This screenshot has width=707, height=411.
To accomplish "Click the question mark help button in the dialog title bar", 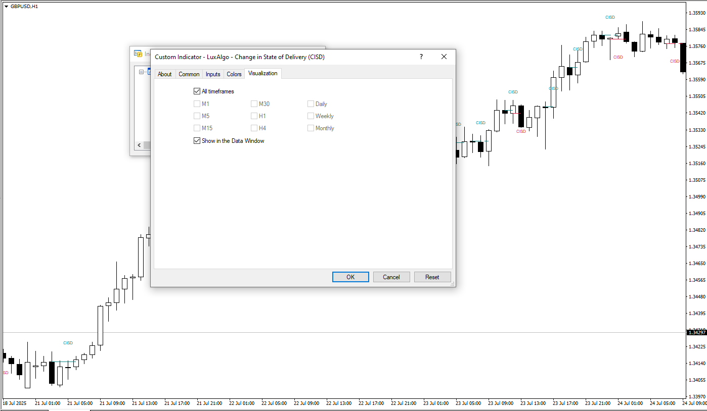I will (421, 57).
